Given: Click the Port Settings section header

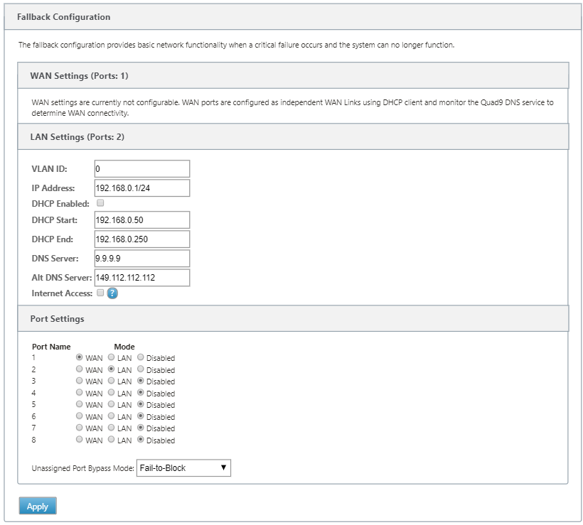Looking at the screenshot, I should tap(293, 318).
